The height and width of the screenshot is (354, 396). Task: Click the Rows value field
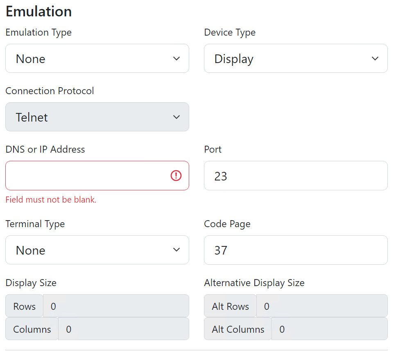click(x=116, y=306)
